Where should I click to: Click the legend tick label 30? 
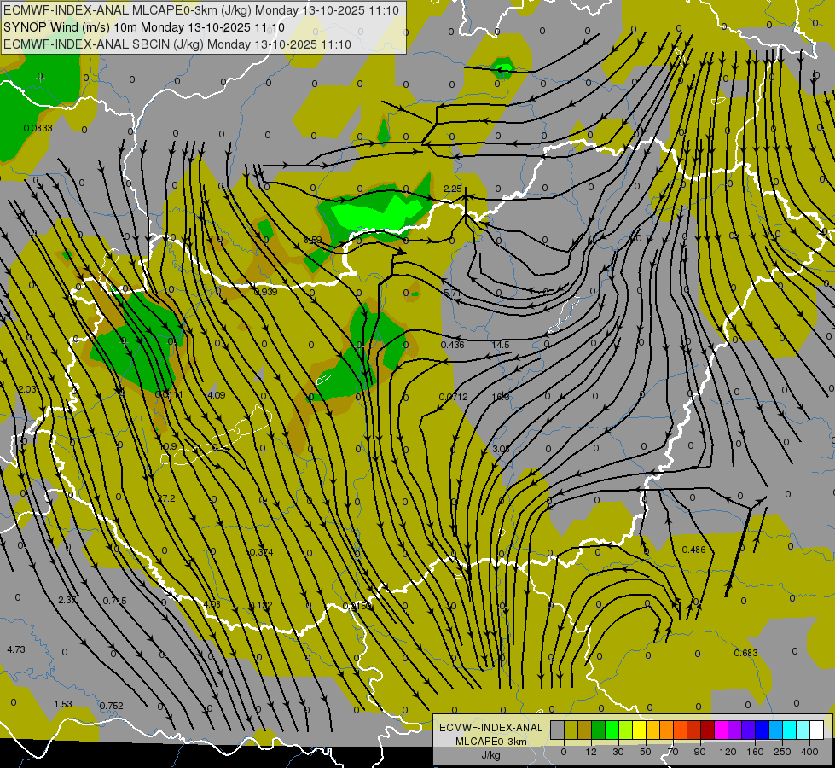[618, 752]
